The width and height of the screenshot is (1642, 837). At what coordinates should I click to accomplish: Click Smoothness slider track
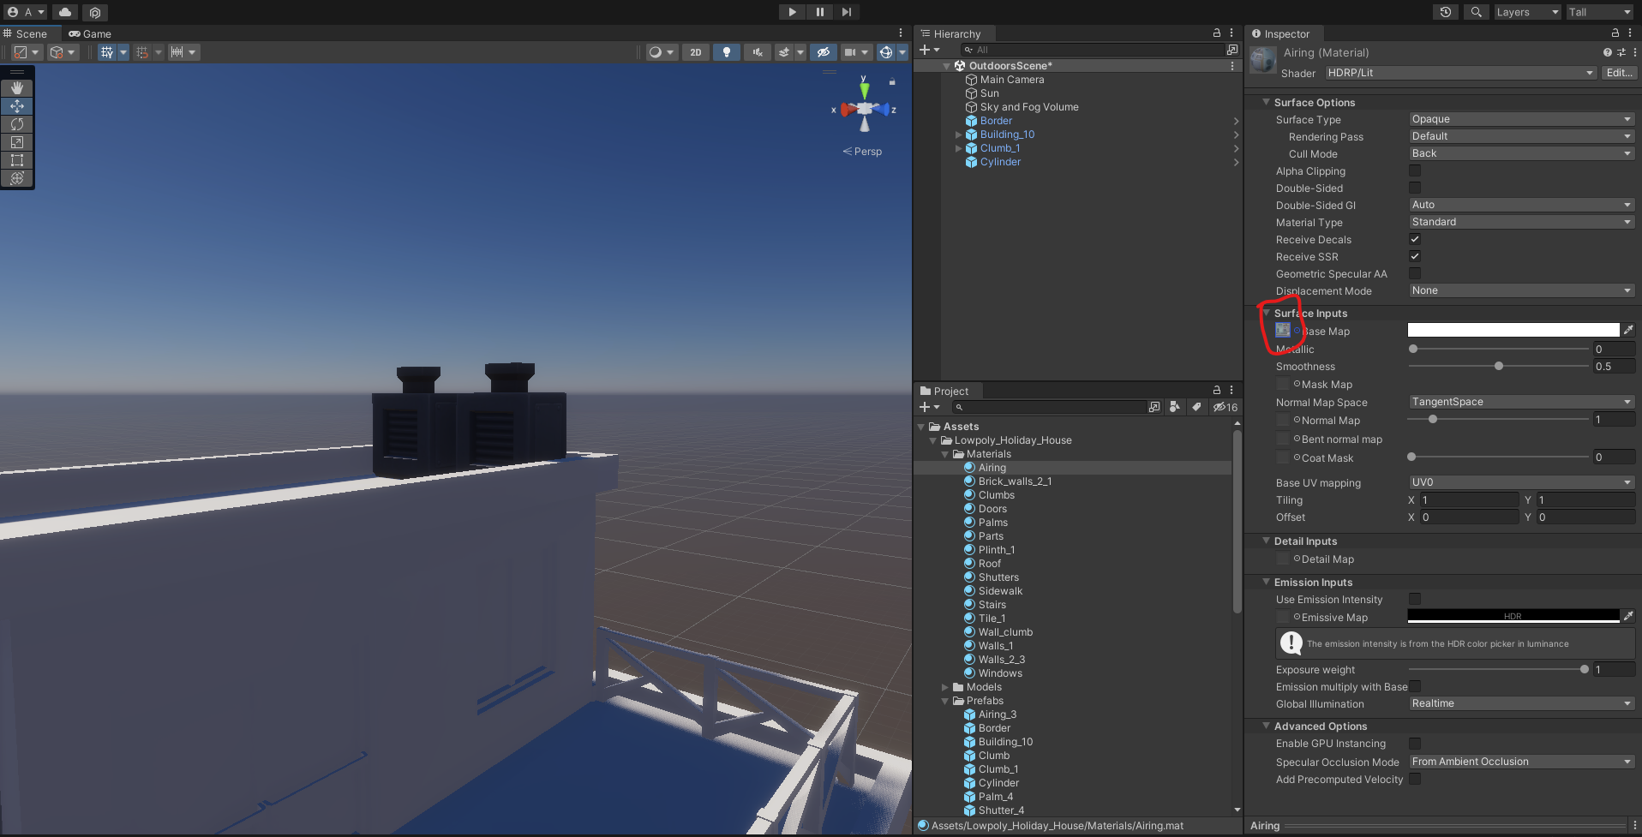click(x=1499, y=366)
